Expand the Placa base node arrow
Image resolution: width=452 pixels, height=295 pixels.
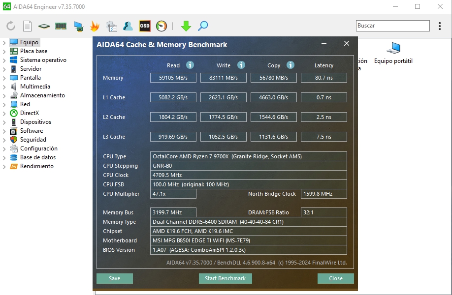tap(4, 52)
